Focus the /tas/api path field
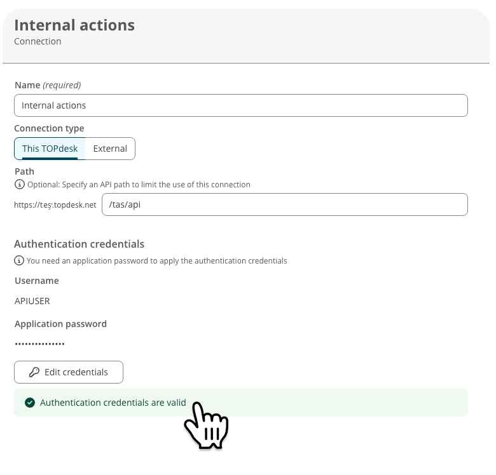The image size is (496, 475). click(284, 204)
